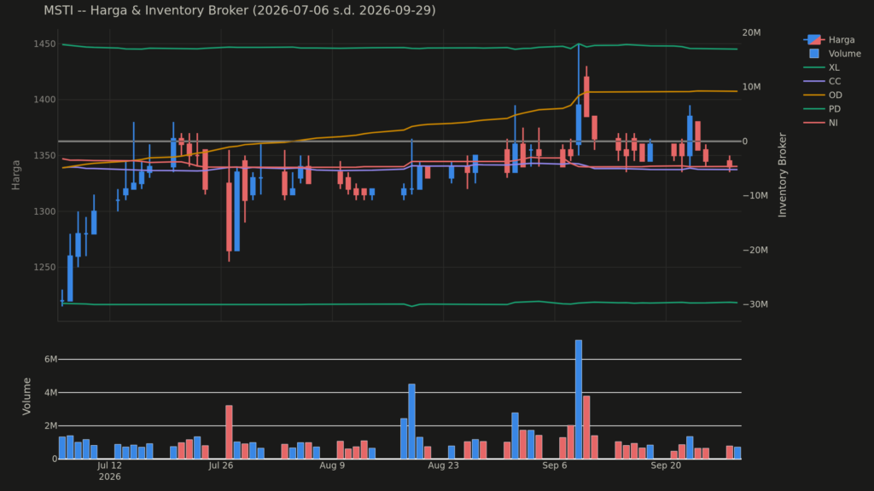Select the tall red volume bar near Jul 26

point(229,432)
